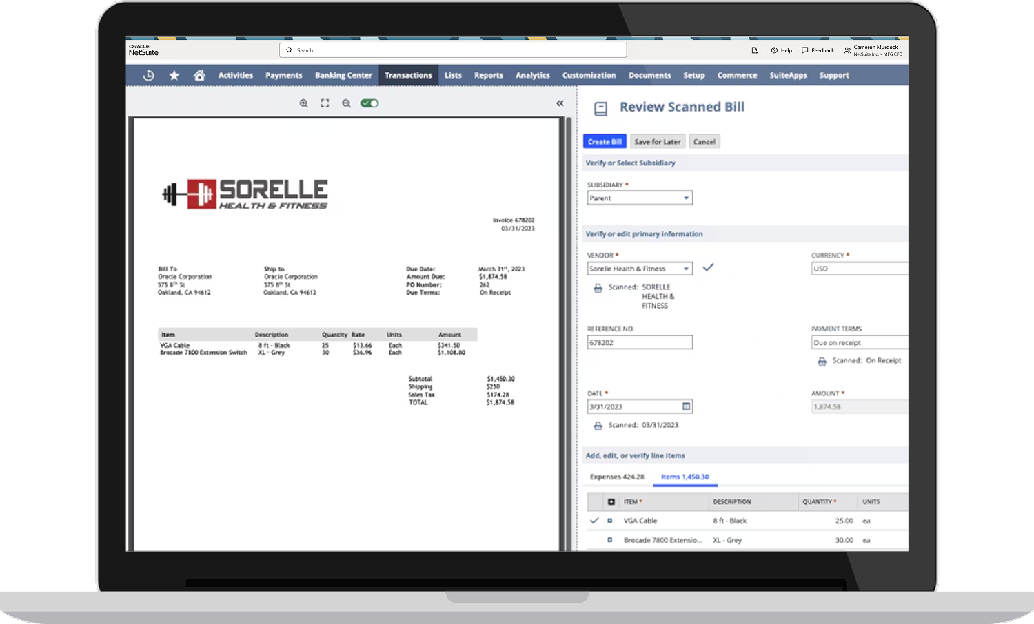The height and width of the screenshot is (624, 1034).
Task: Open the Shortcuts star icon
Action: 174,76
